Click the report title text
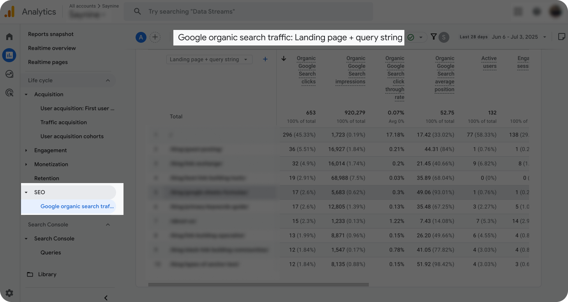 click(x=290, y=38)
